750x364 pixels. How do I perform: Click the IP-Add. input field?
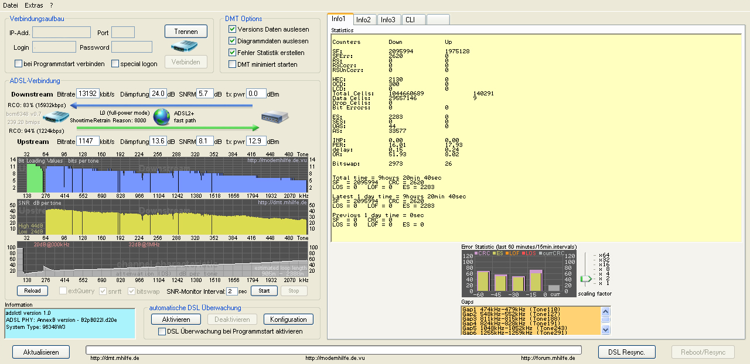pyautogui.click(x=62, y=32)
